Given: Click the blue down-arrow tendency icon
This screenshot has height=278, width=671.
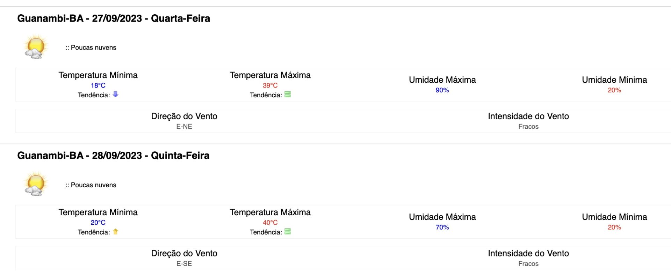Looking at the screenshot, I should [x=116, y=94].
